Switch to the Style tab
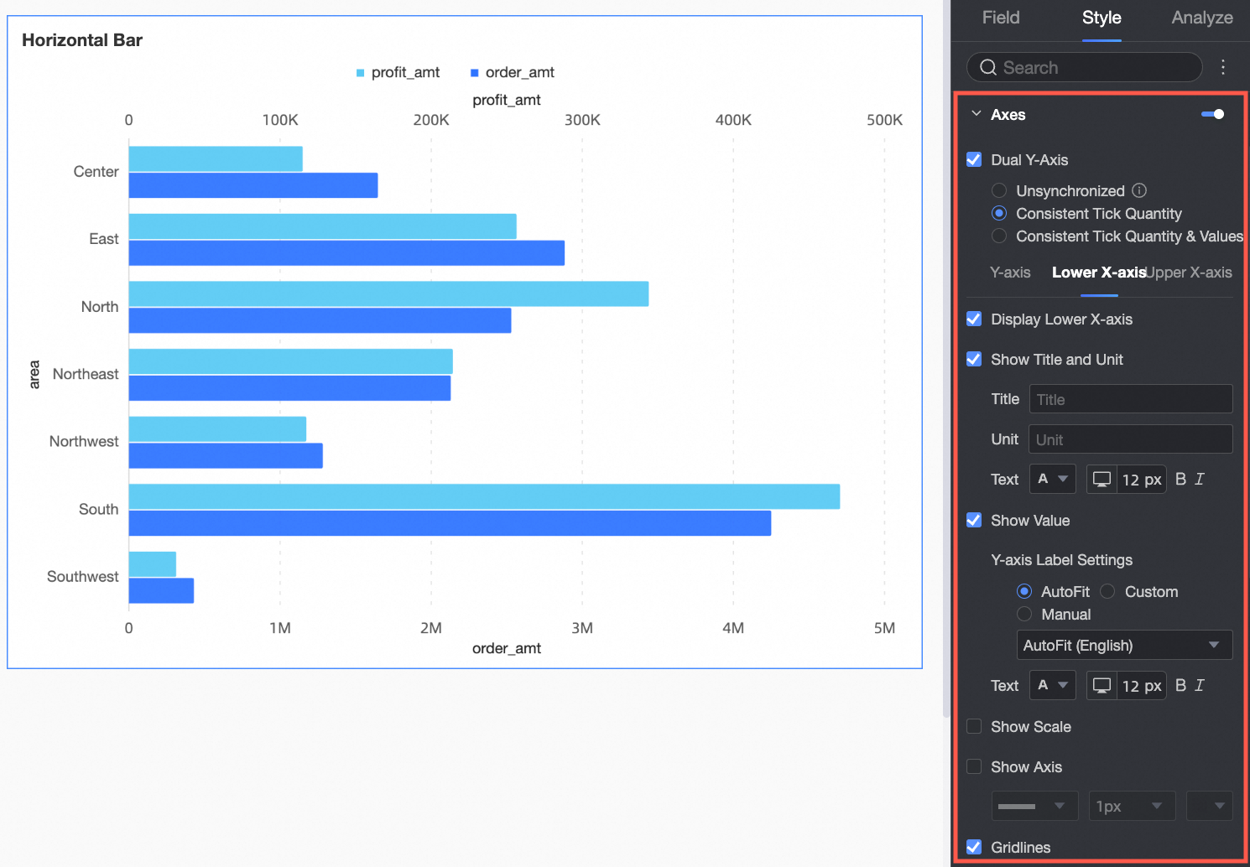Screen dimensions: 1250x867 tap(1102, 18)
